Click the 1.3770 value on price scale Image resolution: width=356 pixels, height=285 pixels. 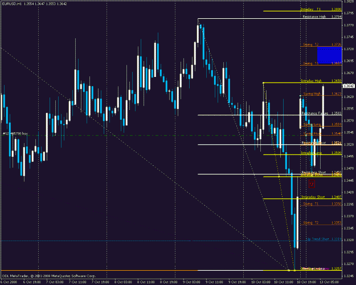pos(349,25)
